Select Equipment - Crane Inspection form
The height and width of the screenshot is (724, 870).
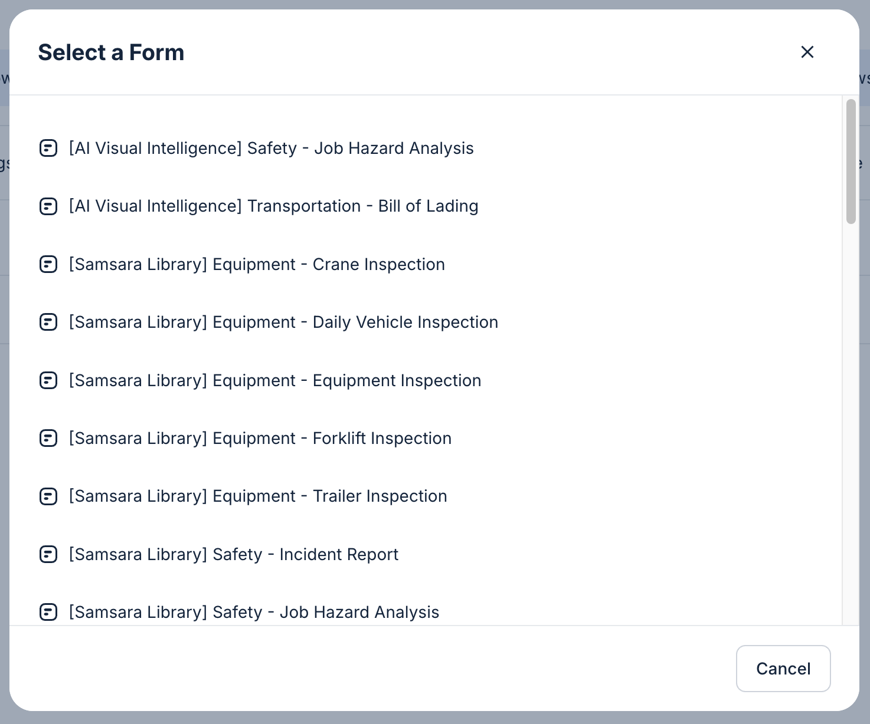257,264
